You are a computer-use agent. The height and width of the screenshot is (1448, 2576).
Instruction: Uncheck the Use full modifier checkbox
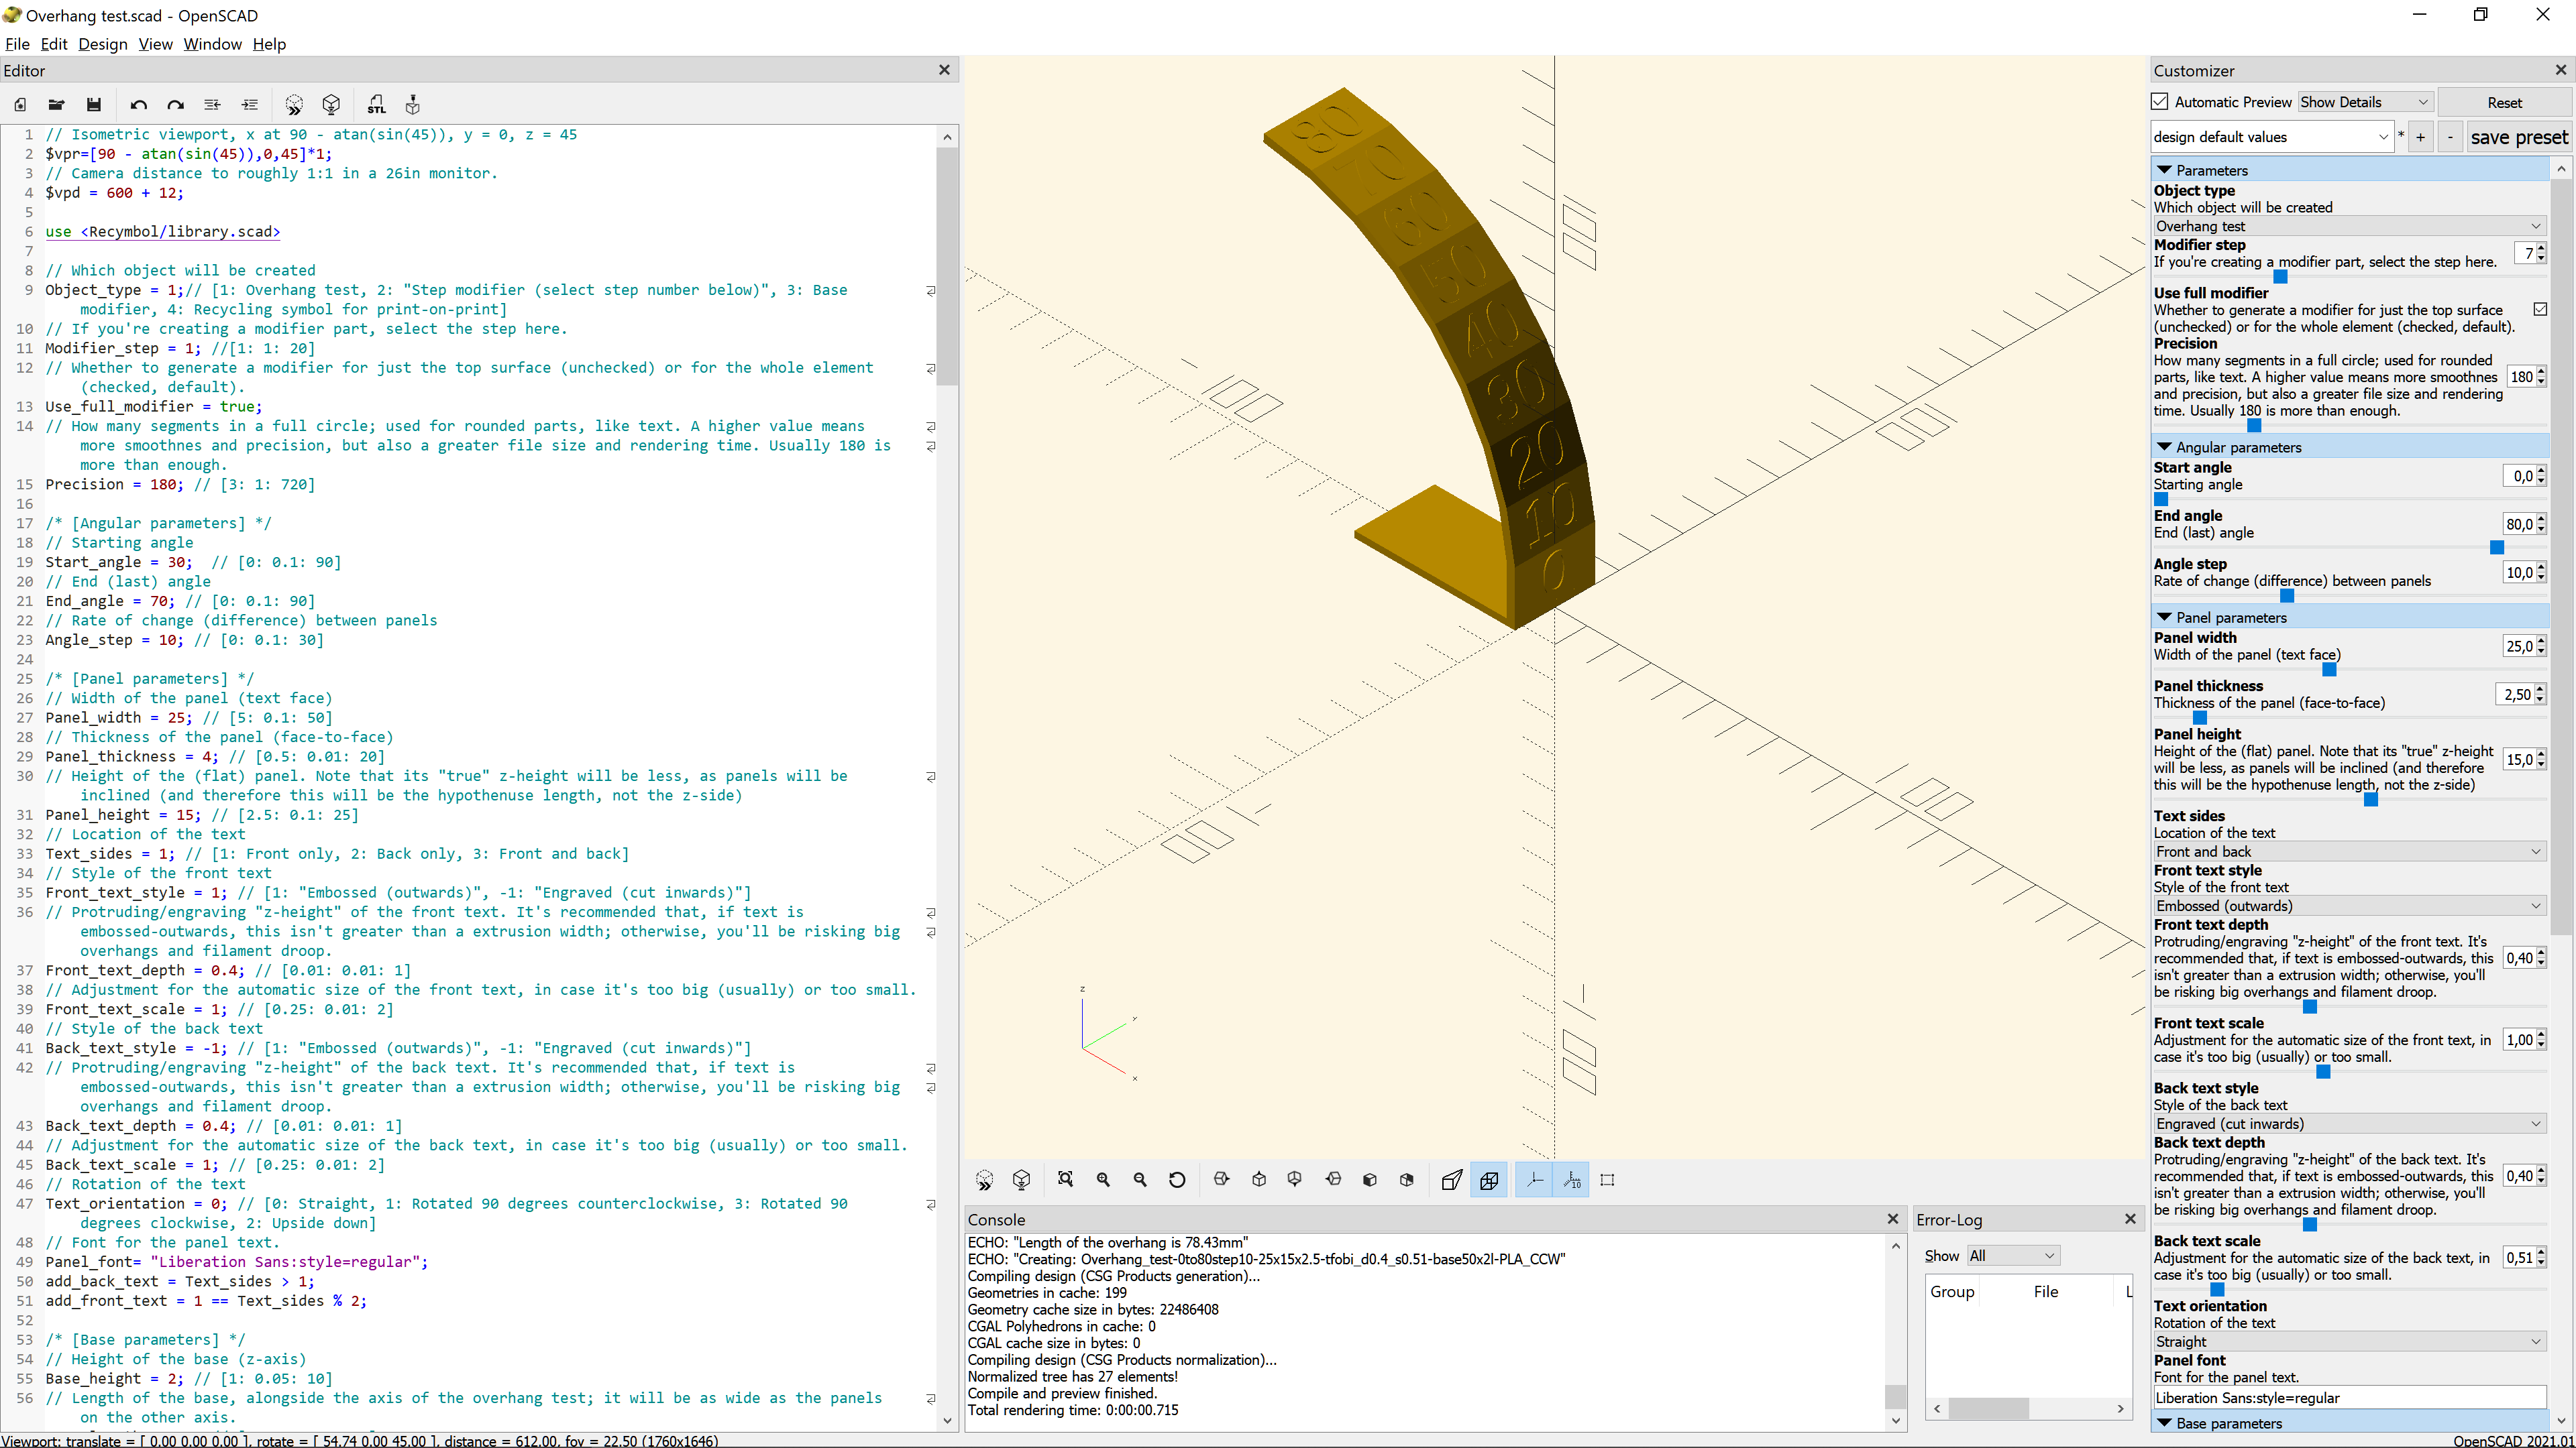(2542, 309)
